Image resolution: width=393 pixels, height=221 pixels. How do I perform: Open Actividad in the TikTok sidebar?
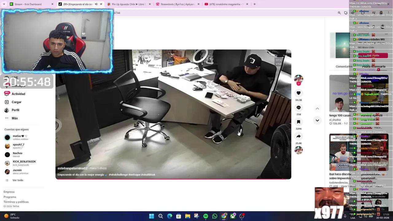tap(18, 94)
